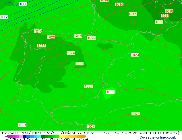Image resolution: width=182 pixels, height=140 pixels.
Task: Click the white-backed 1022 label near the southeast coast
Action: pos(111,92)
